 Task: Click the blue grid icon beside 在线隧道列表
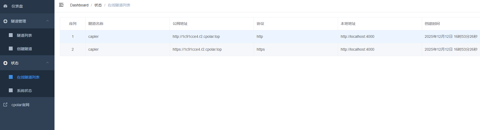[x=11, y=77]
